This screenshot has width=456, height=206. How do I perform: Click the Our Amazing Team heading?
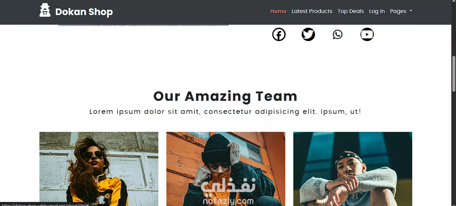tap(225, 96)
